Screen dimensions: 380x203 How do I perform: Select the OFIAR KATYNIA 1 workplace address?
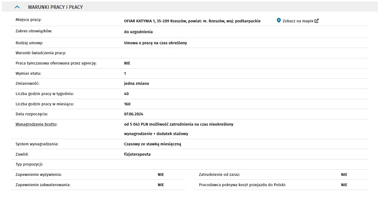[x=192, y=21]
